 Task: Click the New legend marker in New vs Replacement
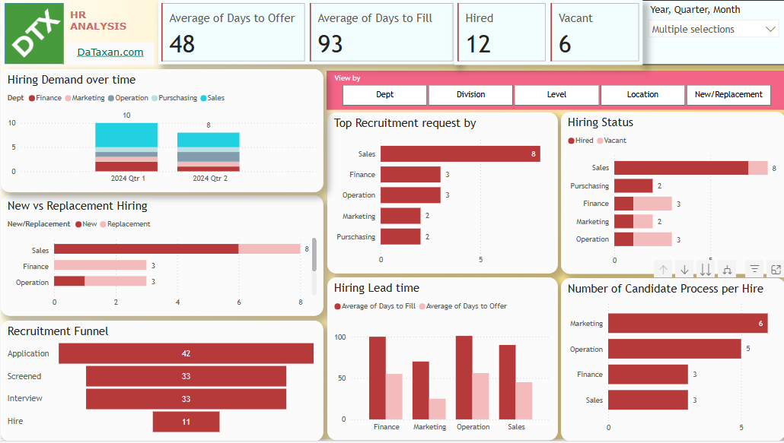coord(78,224)
